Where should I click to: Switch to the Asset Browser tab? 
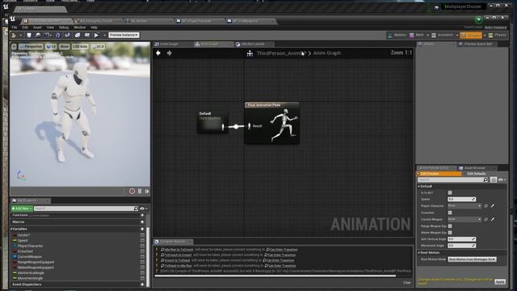click(x=474, y=168)
